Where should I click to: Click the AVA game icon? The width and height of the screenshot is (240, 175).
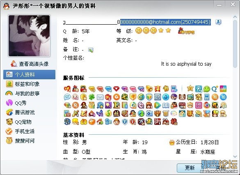182,105
